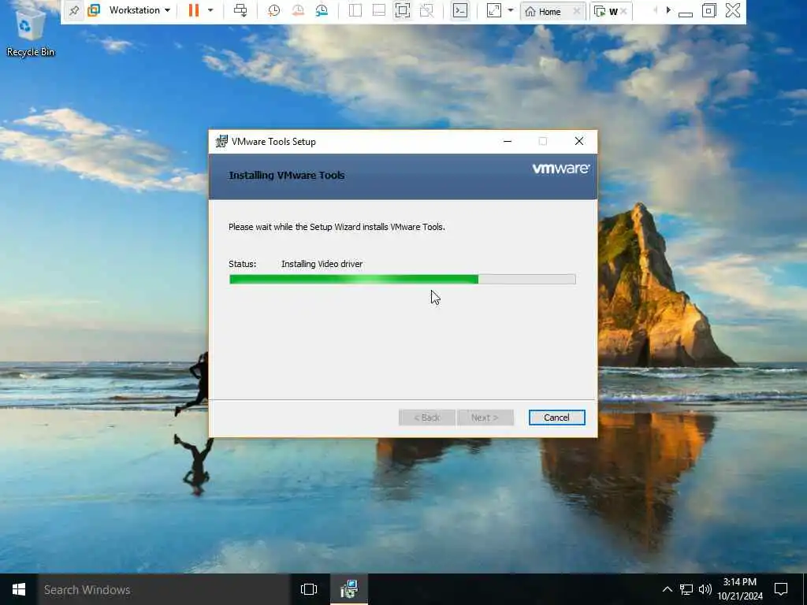Click the disabled Next button
807x605 pixels.
click(485, 418)
